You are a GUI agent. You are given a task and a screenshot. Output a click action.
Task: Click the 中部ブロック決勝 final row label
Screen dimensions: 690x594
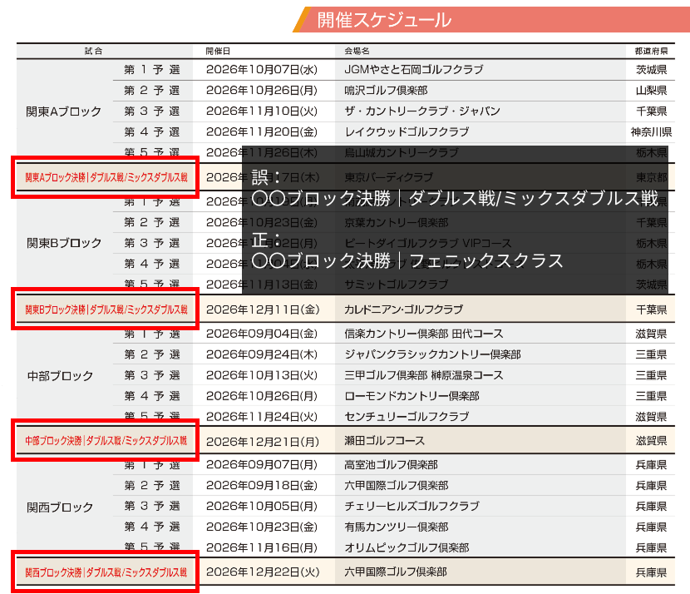pyautogui.click(x=106, y=441)
